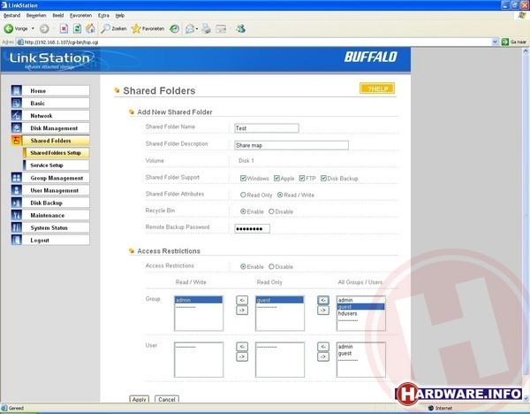Click the browser Forward arrow icon
This screenshot has width=530, height=414.
click(44, 29)
